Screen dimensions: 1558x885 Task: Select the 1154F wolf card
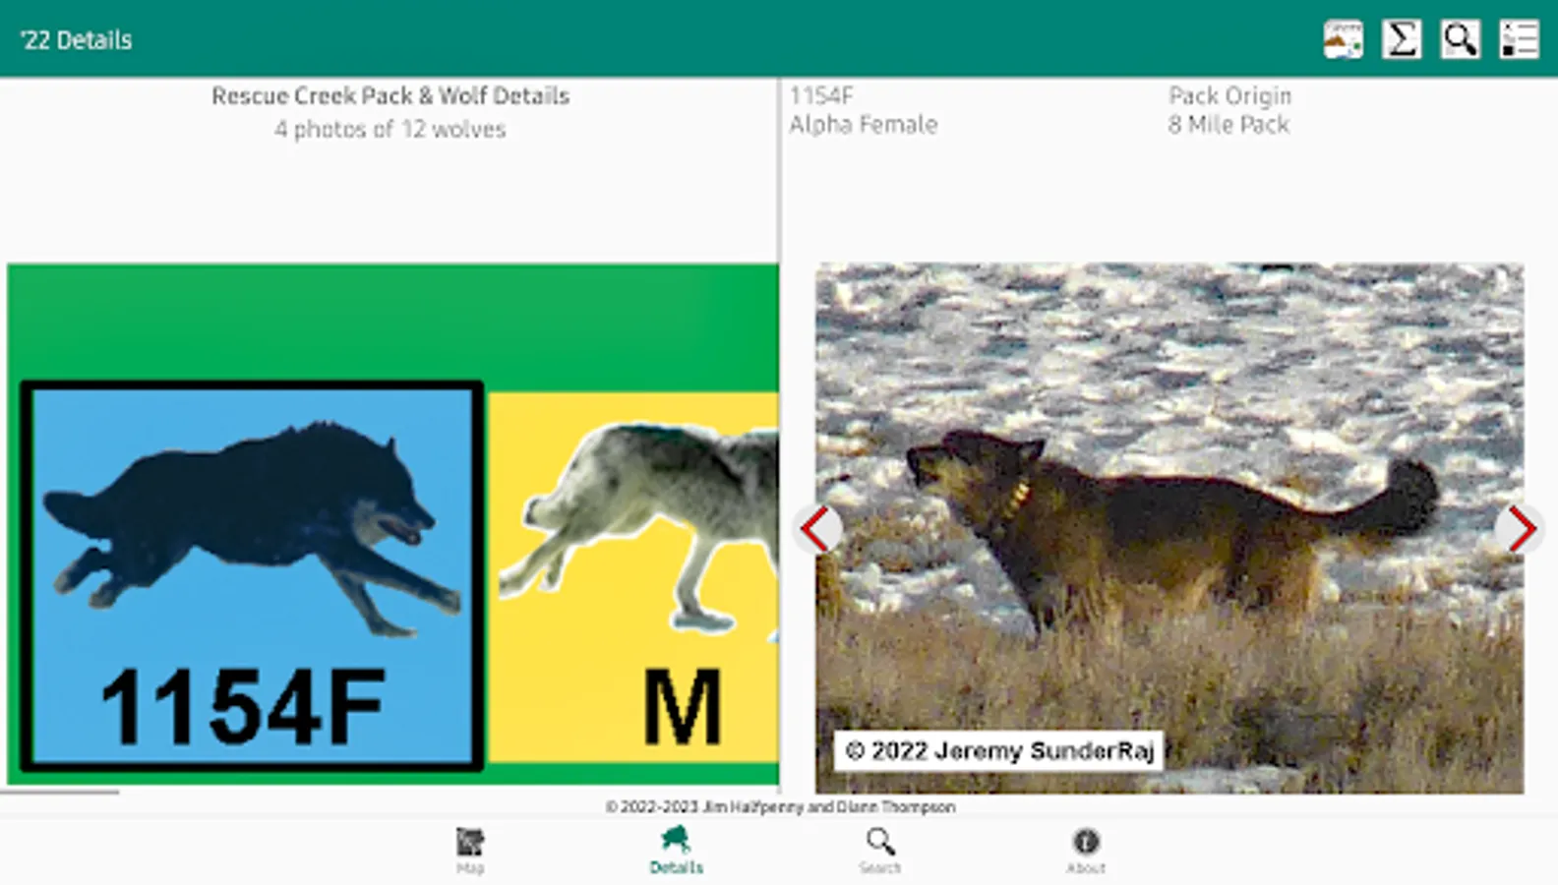tap(253, 576)
